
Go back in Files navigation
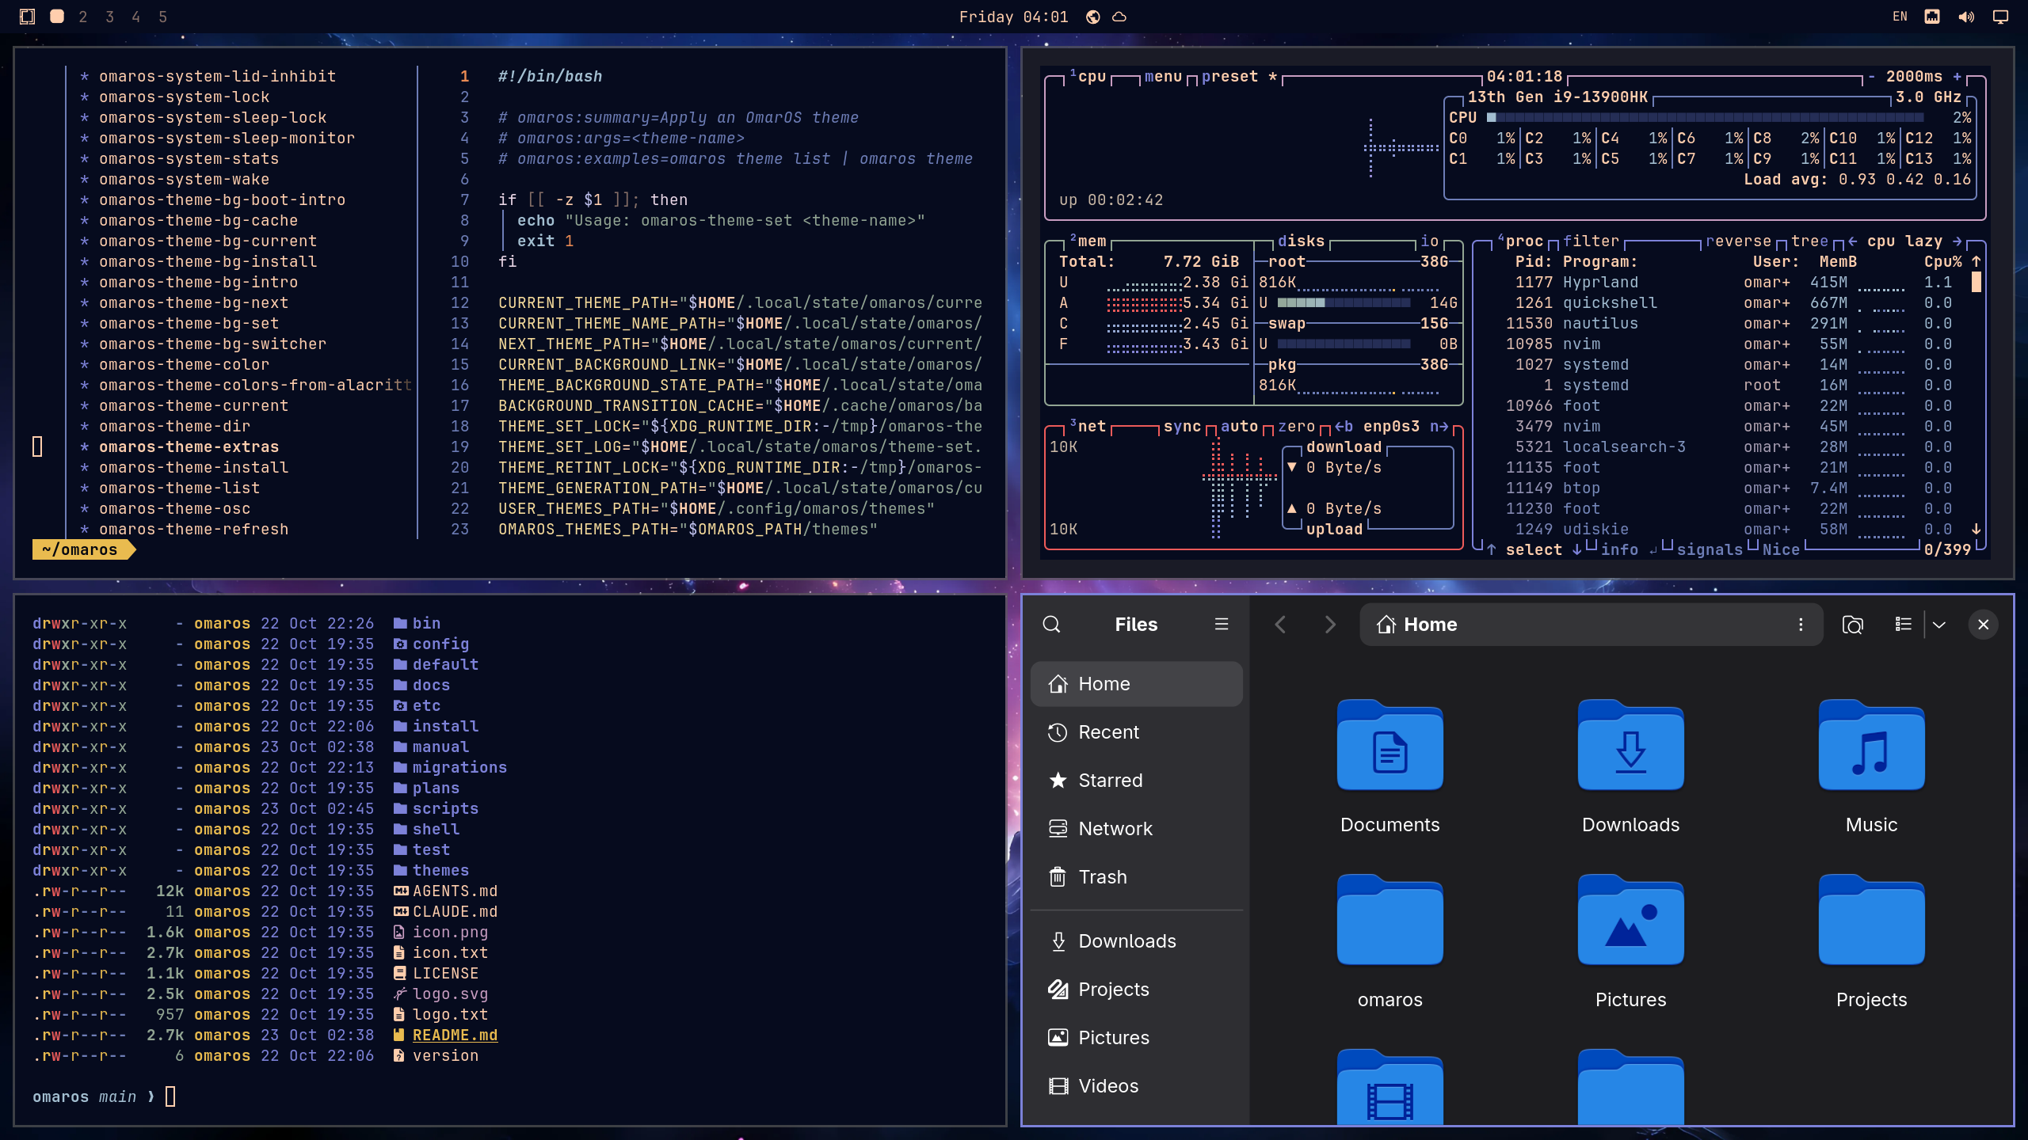(1280, 625)
